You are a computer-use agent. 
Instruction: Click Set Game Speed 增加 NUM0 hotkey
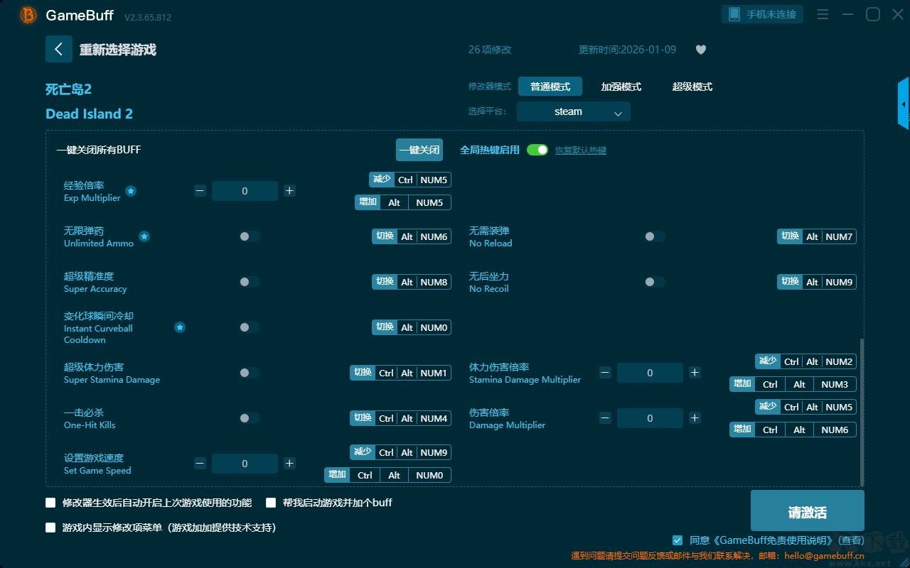[x=388, y=475]
